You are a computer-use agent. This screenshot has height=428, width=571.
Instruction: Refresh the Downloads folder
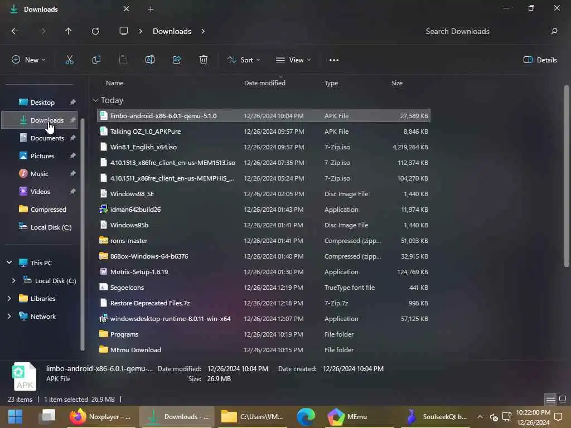point(95,31)
